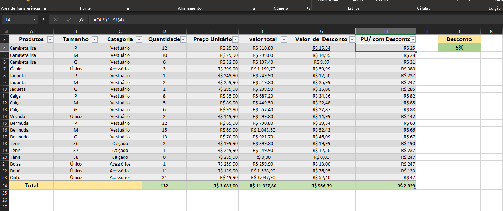The height and width of the screenshot is (211, 503).
Task: Select the R$ 3.083,00 total cell
Action: (213, 186)
